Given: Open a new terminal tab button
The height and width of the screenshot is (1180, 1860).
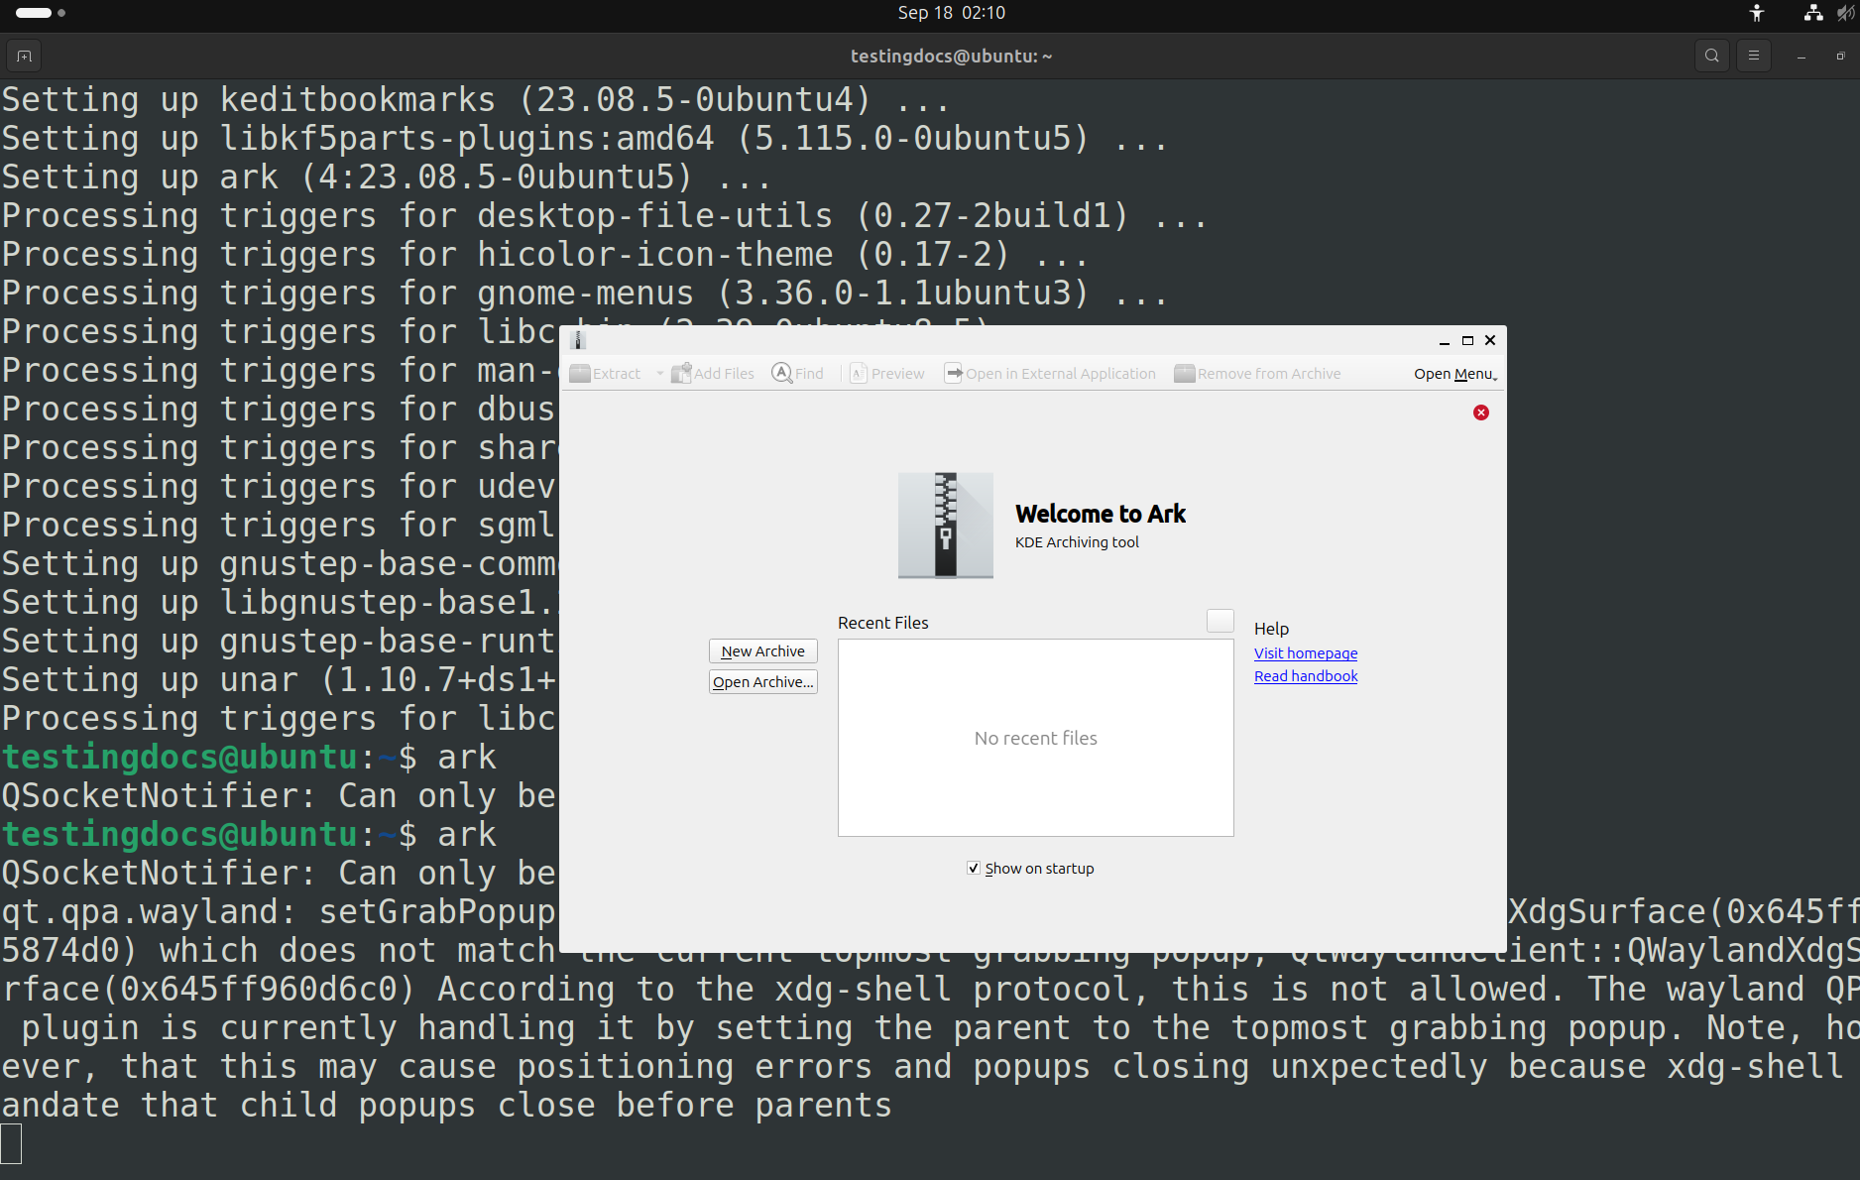Looking at the screenshot, I should [25, 57].
